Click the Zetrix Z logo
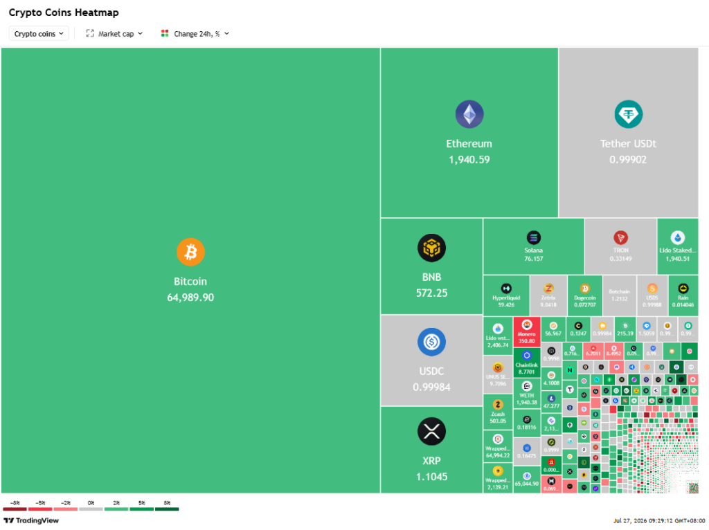709x530 pixels. pos(548,289)
